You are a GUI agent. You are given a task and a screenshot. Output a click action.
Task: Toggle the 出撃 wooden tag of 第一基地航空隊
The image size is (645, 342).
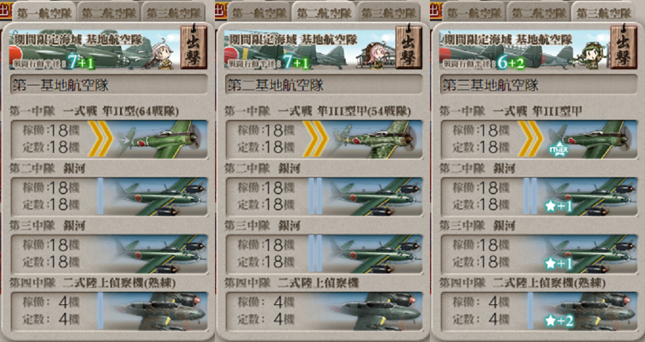(194, 46)
